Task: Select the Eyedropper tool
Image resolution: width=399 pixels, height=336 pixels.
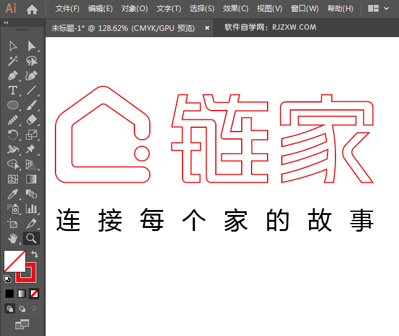Action: [13, 194]
